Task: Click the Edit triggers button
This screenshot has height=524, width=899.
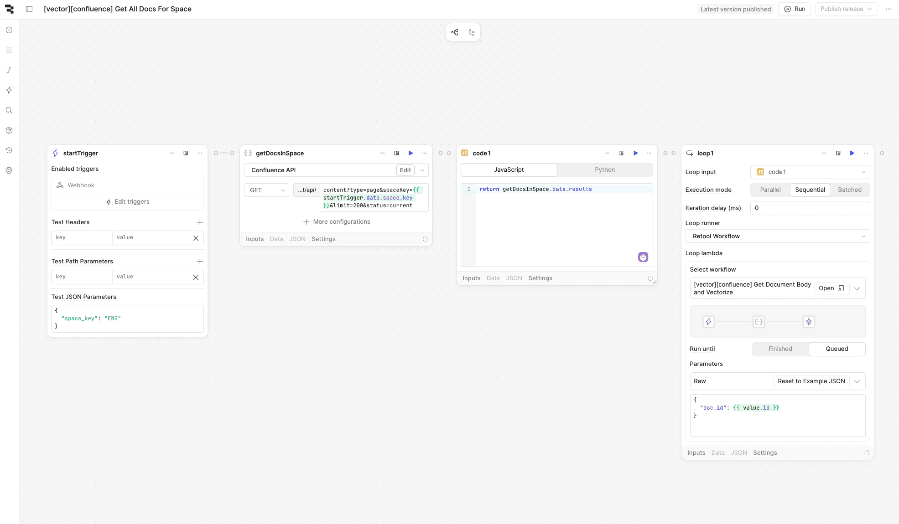Action: pos(128,202)
